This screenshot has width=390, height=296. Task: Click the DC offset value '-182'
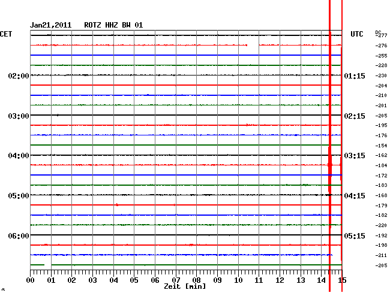click(381, 215)
